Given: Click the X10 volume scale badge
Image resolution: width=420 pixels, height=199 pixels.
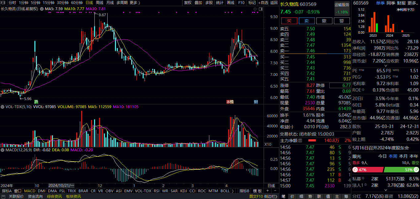Looking at the screenshot, I should coord(267,144).
